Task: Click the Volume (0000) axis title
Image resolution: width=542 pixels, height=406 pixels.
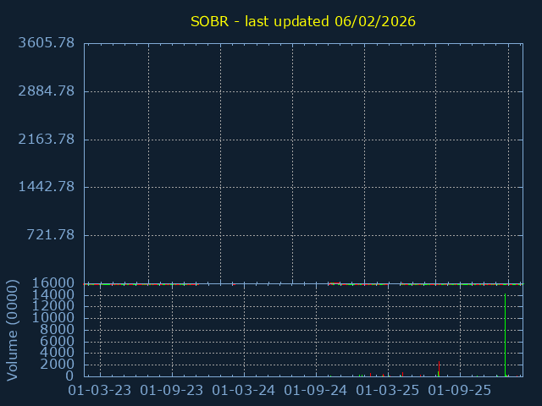Action: click(x=13, y=330)
